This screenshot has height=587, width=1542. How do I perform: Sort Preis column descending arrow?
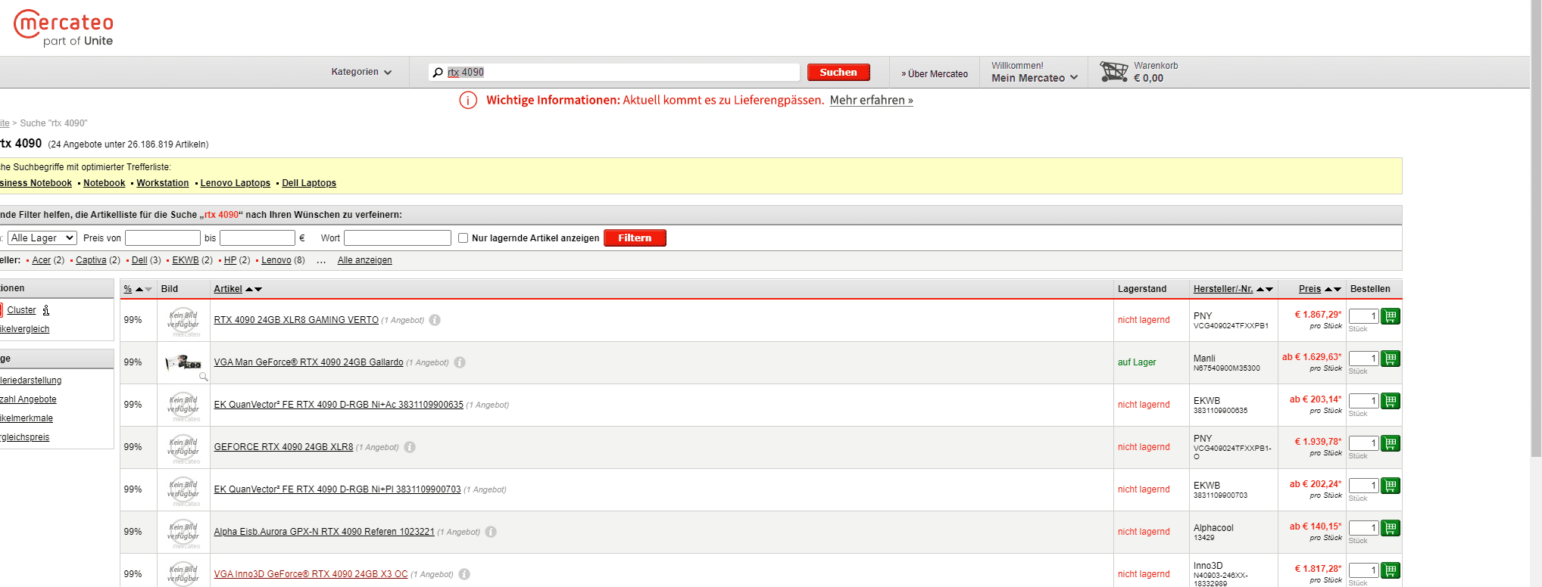pyautogui.click(x=1338, y=289)
